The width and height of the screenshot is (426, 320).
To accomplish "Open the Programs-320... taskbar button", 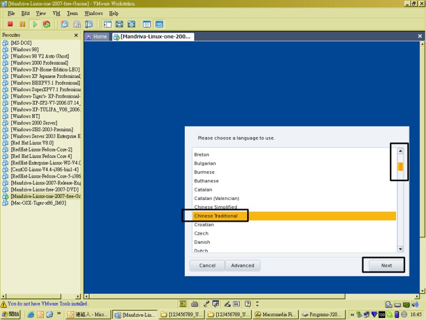I will pos(322,315).
